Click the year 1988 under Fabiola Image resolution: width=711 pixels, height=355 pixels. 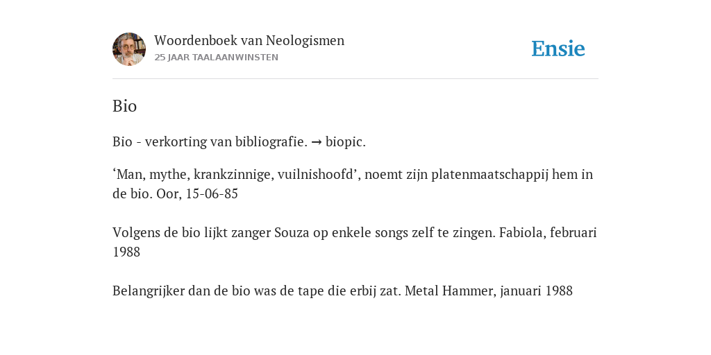click(126, 252)
